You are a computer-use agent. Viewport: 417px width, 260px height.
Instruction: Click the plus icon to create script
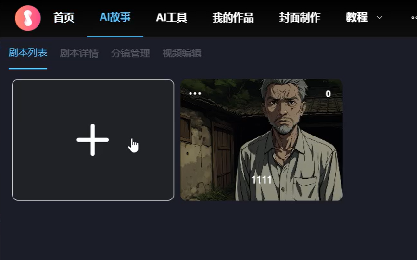coord(92,140)
